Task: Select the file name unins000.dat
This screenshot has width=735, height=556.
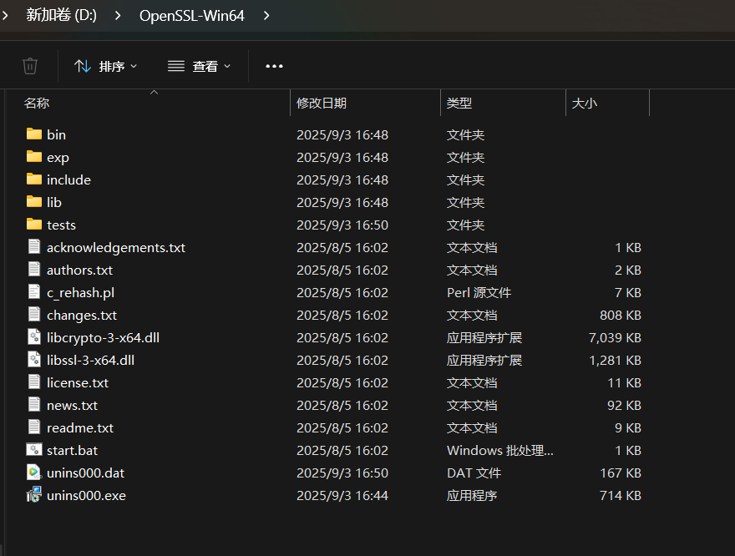Action: (x=85, y=473)
